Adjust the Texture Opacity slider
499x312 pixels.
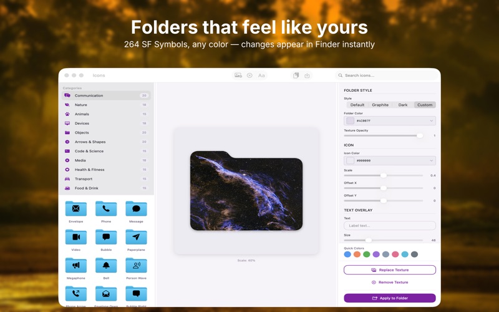point(384,135)
